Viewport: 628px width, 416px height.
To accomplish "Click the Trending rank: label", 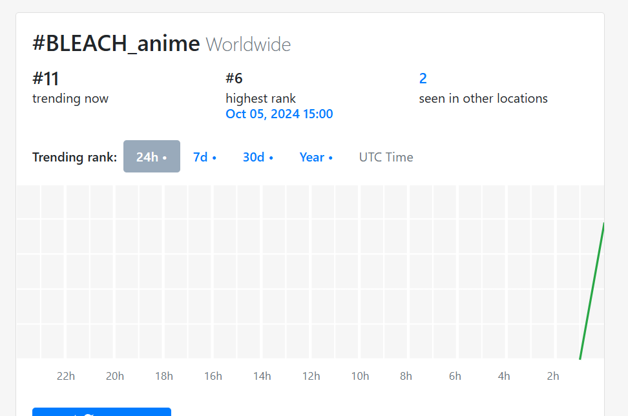I will point(74,157).
